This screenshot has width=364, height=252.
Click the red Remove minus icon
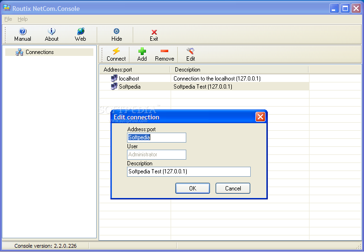click(164, 51)
